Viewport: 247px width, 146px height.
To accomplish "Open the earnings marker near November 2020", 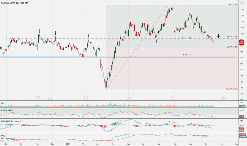I will (x=223, y=98).
